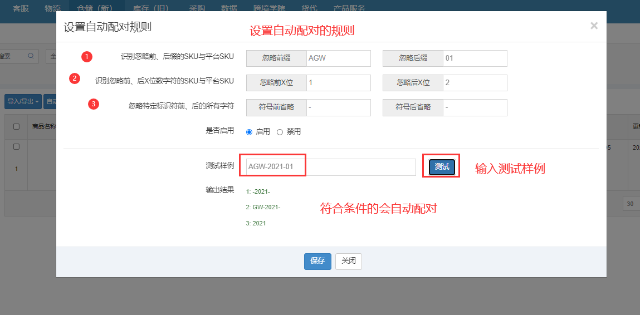This screenshot has width=640, height=315.
Task: Click the 符号后省略 input field
Action: pos(475,107)
